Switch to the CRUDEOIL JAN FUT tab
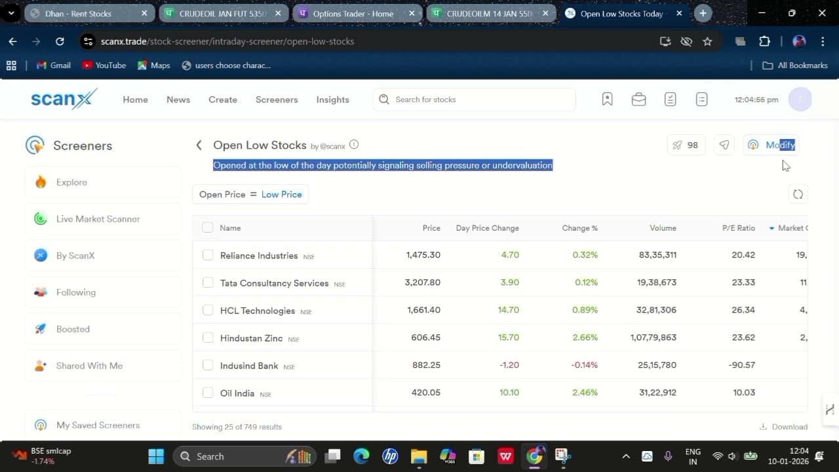This screenshot has height=472, width=839. tap(224, 13)
